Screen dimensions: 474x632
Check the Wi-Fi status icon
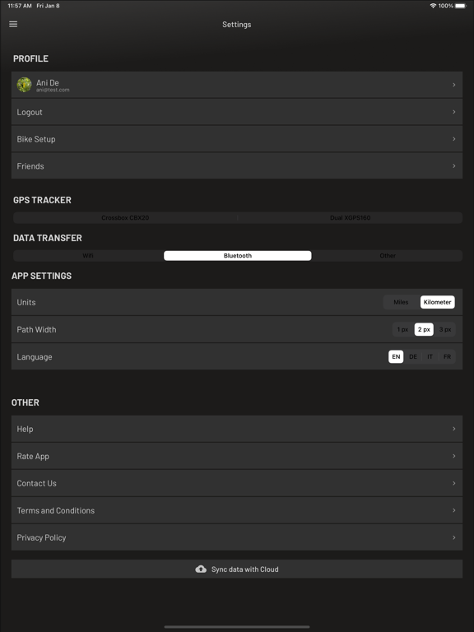point(433,6)
